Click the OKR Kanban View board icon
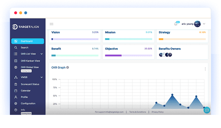This screenshot has height=128, width=221. pos(16,61)
